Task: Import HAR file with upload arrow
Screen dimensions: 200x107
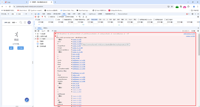Action: (x=83, y=17)
